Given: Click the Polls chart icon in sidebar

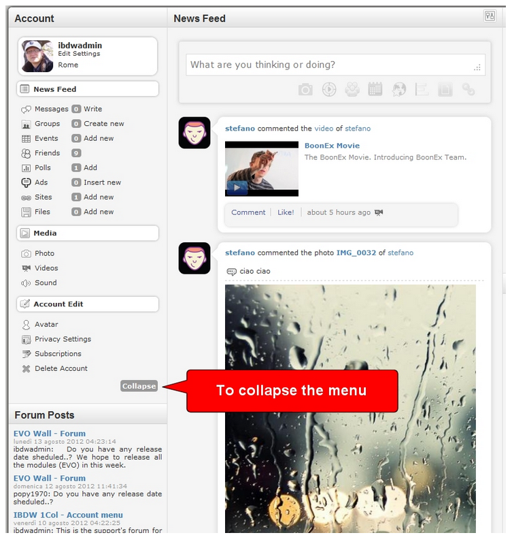Looking at the screenshot, I should [x=26, y=168].
